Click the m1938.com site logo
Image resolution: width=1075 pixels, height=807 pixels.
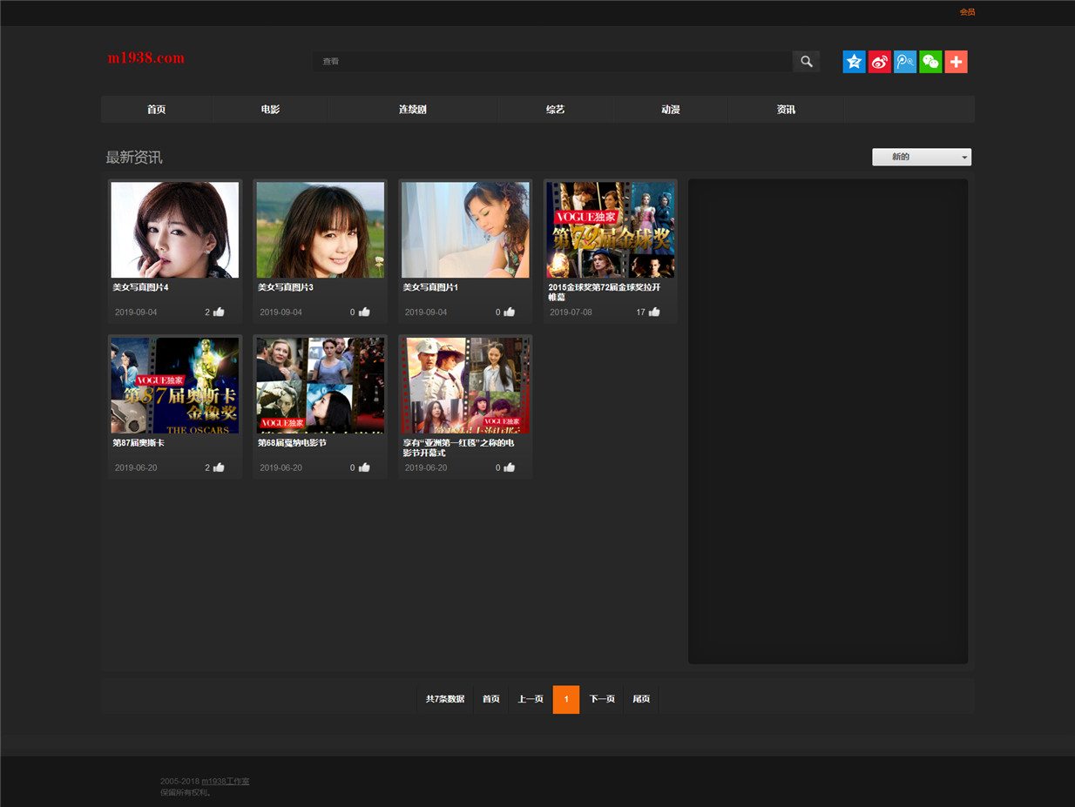coord(146,58)
